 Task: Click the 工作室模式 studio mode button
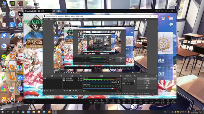click(147, 83)
